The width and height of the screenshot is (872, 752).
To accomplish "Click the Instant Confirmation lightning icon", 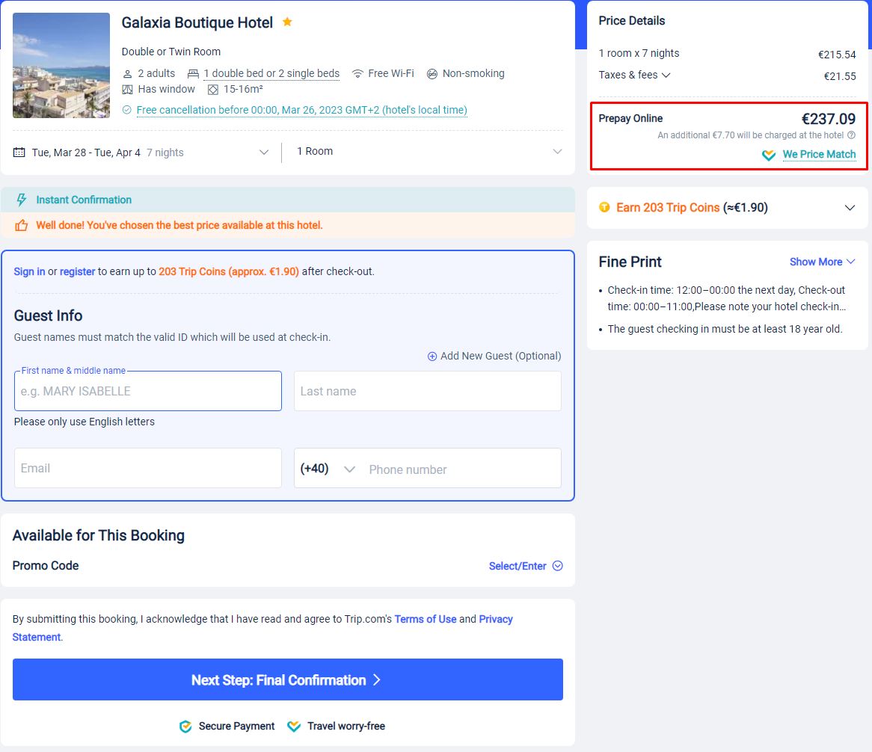I will [x=22, y=200].
